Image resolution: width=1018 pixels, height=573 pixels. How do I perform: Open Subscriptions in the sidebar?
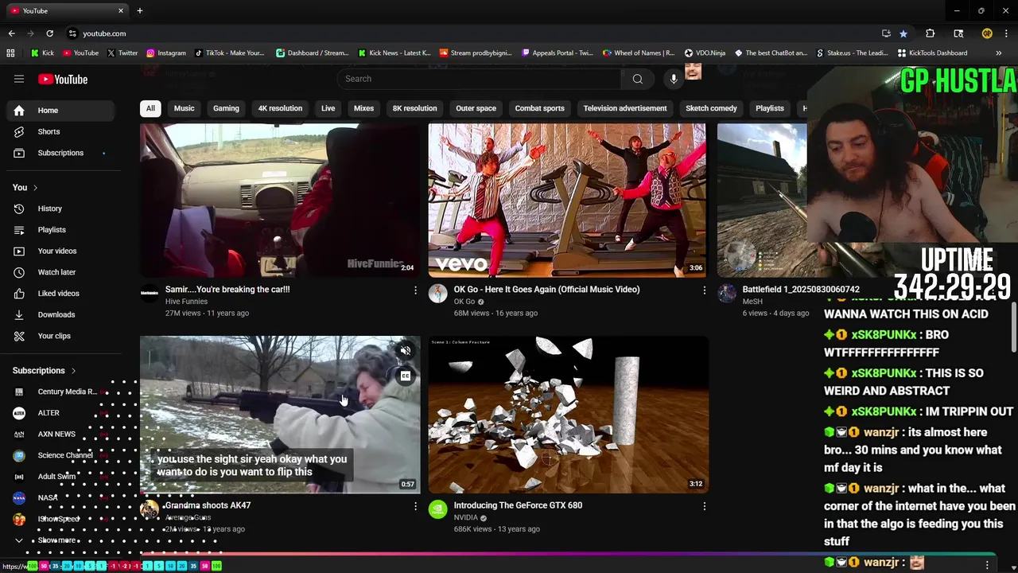pyautogui.click(x=60, y=153)
